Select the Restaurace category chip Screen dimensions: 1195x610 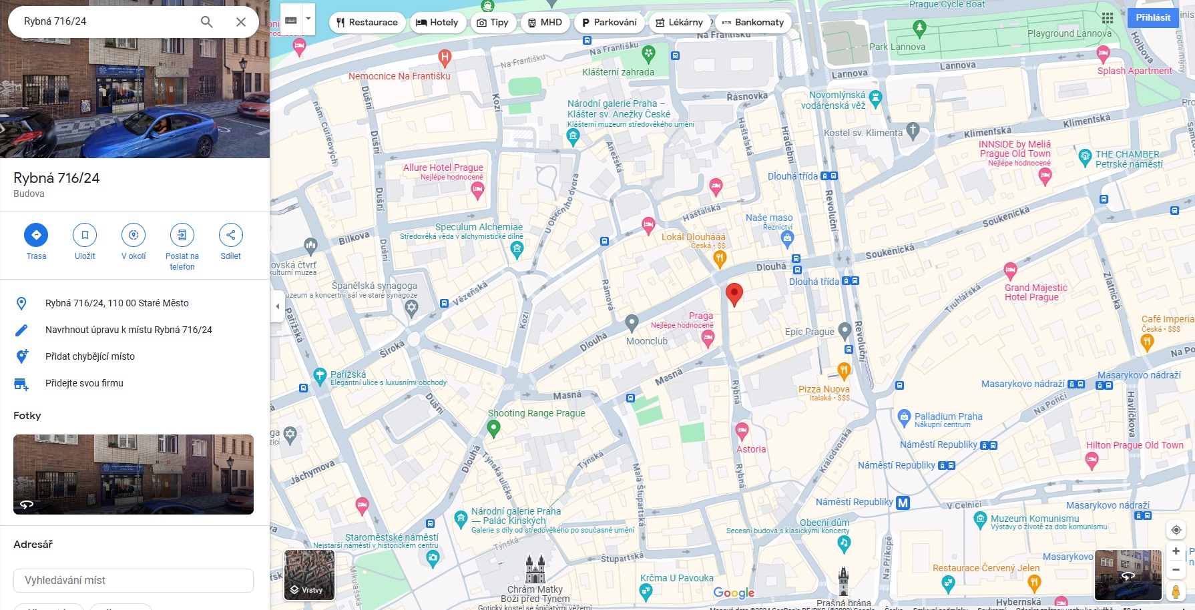(x=367, y=22)
